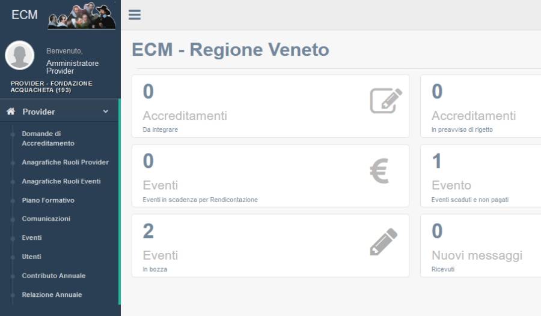Toggle the hamburger sidebar menu
The width and height of the screenshot is (541, 316).
pyautogui.click(x=135, y=15)
